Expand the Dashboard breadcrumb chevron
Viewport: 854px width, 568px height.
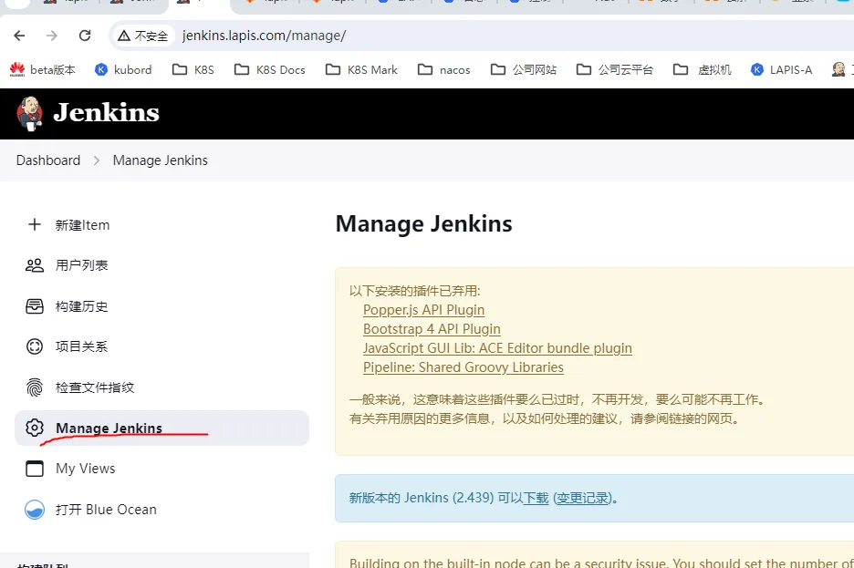(x=97, y=160)
